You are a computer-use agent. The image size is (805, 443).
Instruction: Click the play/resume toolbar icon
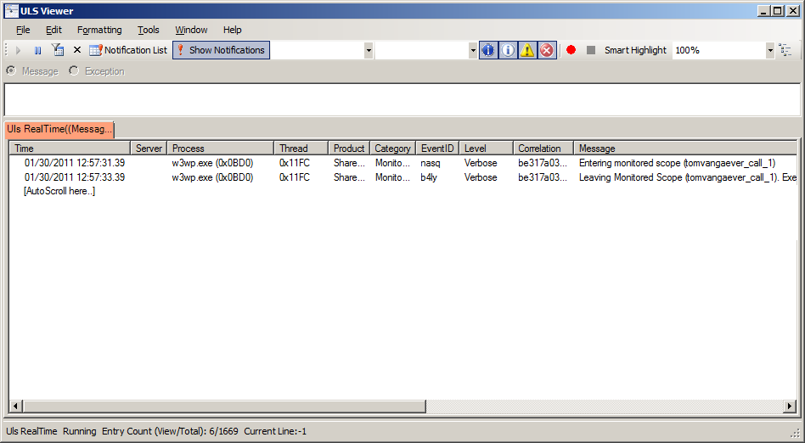(x=19, y=50)
